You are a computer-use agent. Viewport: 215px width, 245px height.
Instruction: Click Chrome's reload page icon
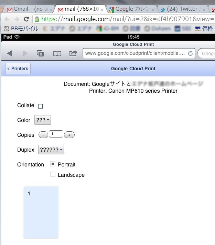tap(26, 19)
